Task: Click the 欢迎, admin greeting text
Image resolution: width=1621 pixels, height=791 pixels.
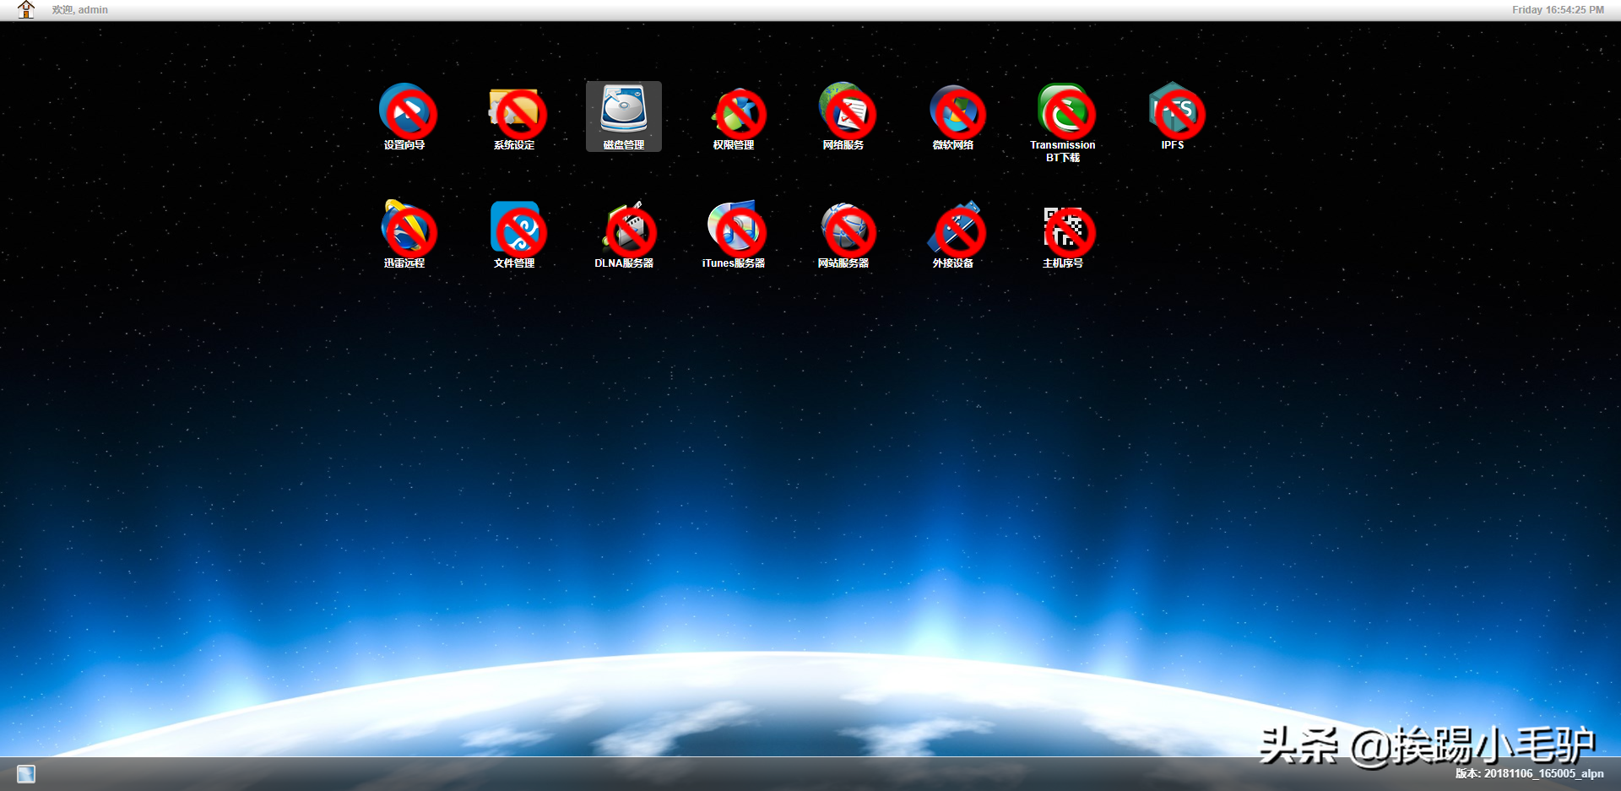Action: coord(80,10)
